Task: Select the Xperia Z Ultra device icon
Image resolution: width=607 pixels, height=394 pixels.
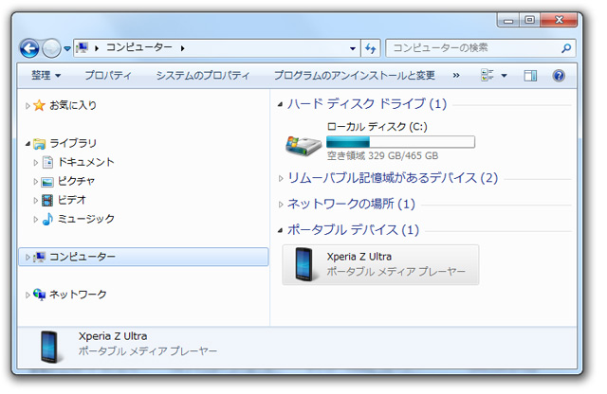Action: (304, 264)
